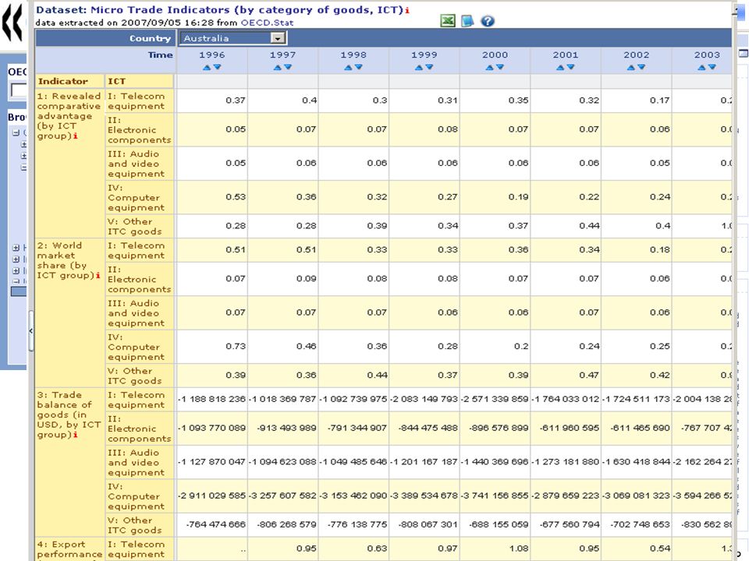749x561 pixels.
Task: Click the 1996 year header
Action: 212,55
